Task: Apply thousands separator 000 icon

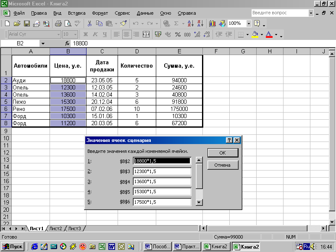Action: point(187,34)
